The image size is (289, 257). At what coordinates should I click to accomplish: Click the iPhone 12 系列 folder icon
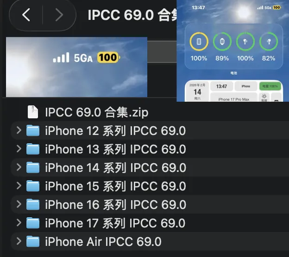tap(33, 130)
